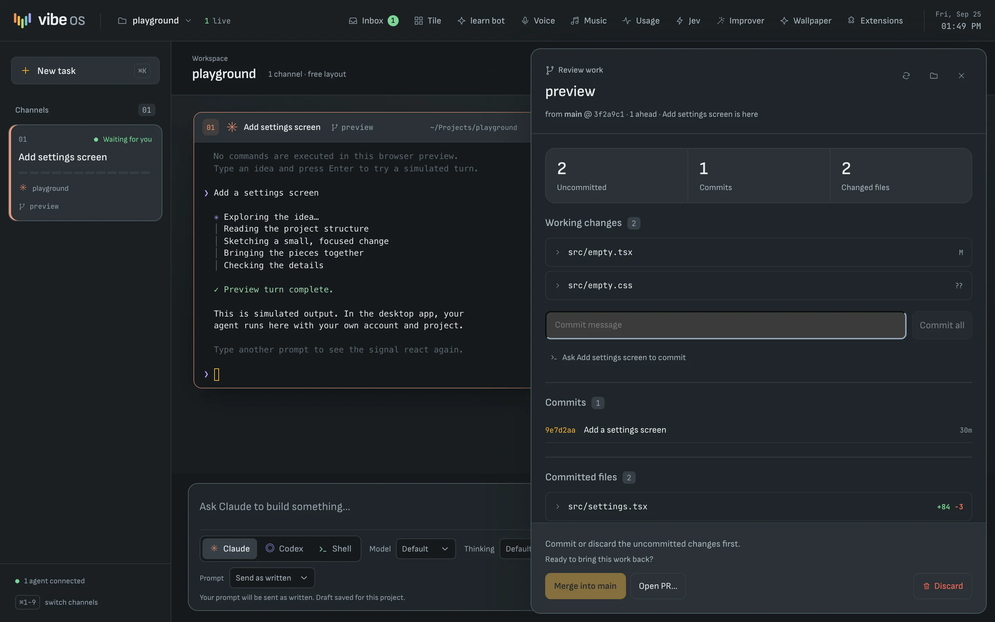Open the playground project dropdown
Image resolution: width=995 pixels, height=622 pixels.
(154, 21)
